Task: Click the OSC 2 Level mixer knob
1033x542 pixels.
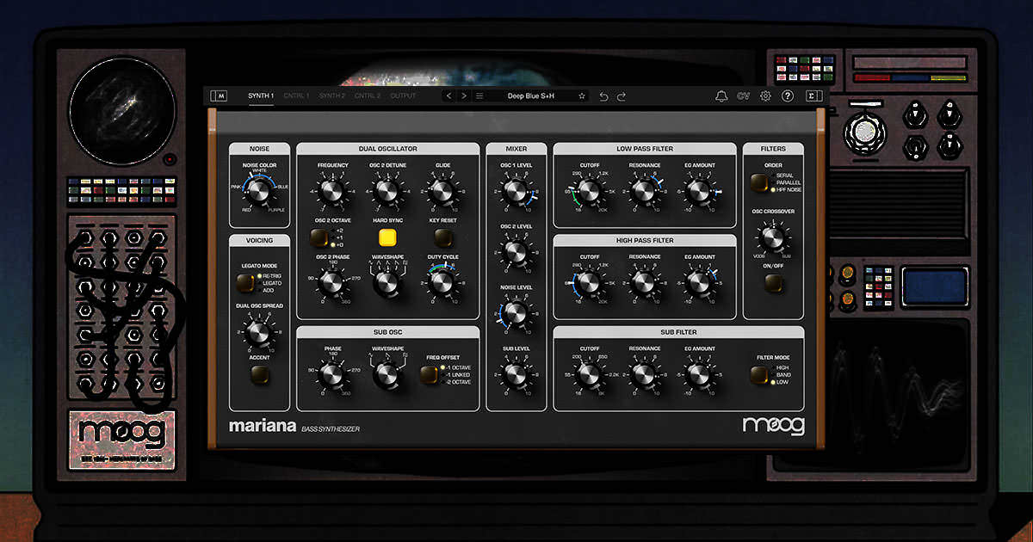Action: (x=516, y=252)
